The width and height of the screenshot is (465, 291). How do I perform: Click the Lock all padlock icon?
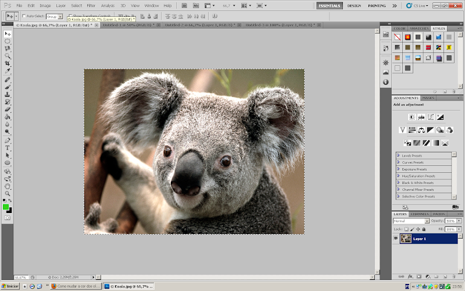(x=423, y=230)
